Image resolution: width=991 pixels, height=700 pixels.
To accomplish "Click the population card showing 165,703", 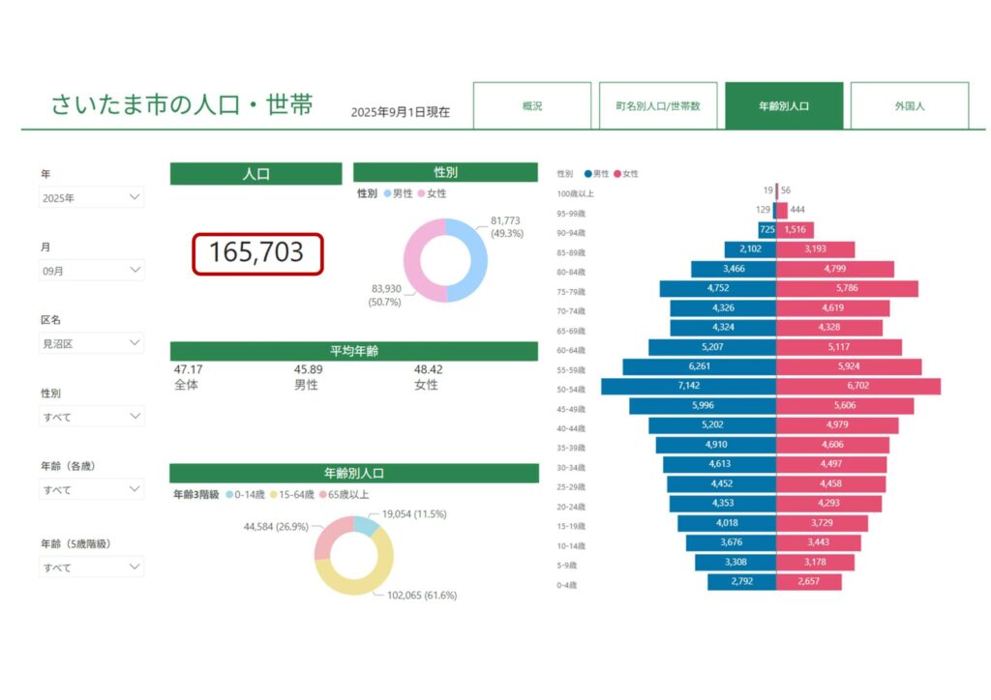I will click(256, 253).
